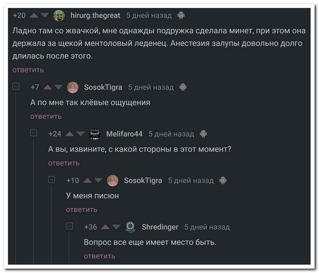This screenshot has height=273, width=319.
Task: Collapse Melifaro44's comment thread
Action: tap(34, 133)
